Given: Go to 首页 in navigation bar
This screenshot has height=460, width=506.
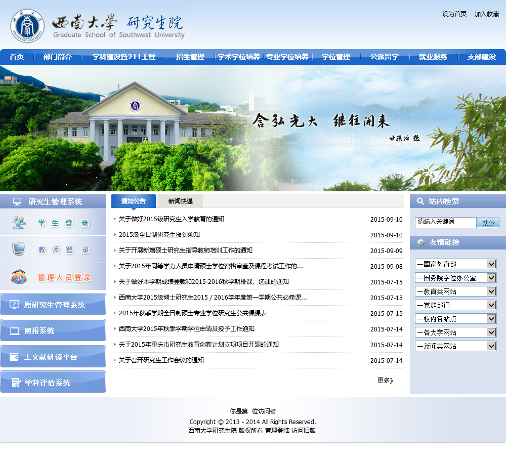Looking at the screenshot, I should [x=17, y=57].
